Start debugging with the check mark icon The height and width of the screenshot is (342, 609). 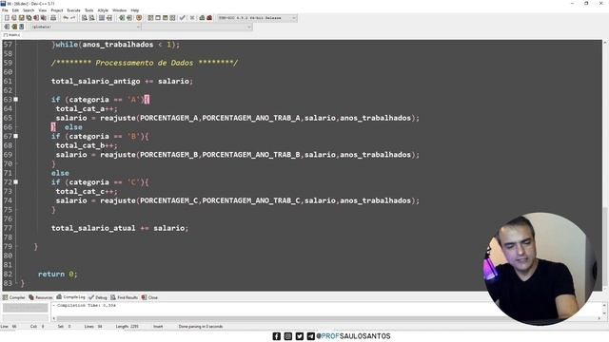(x=182, y=18)
